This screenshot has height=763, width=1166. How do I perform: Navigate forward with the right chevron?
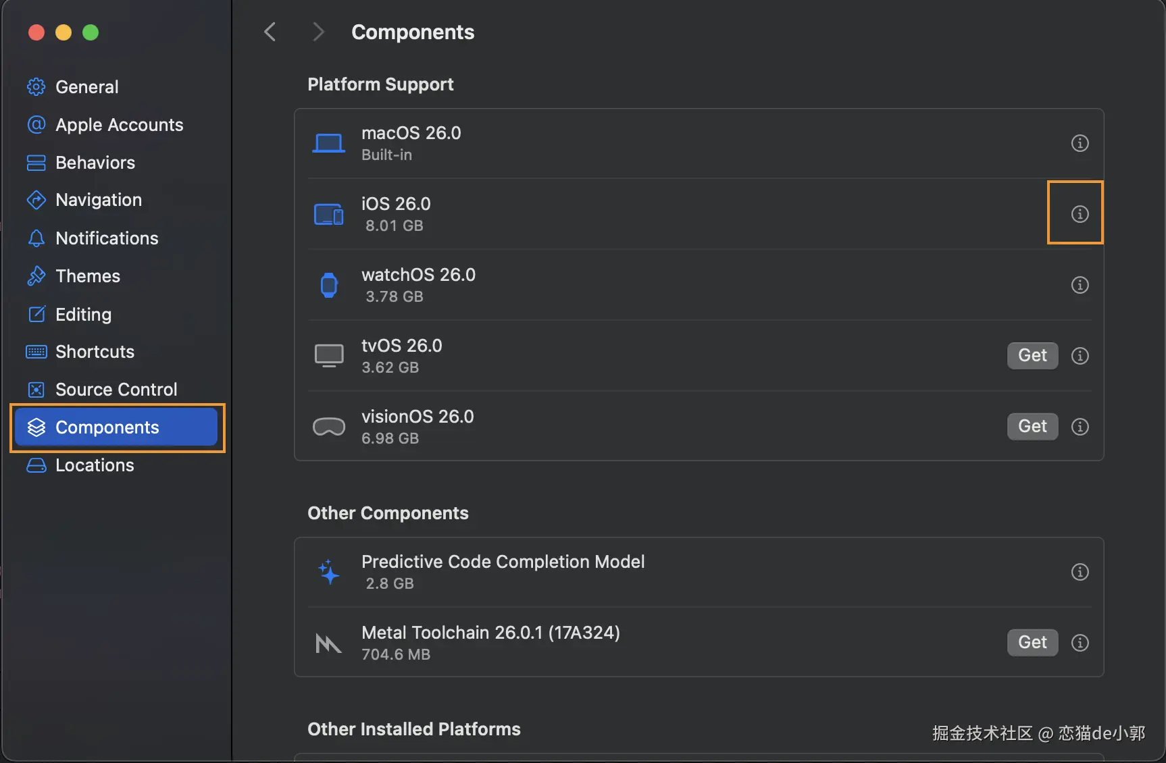tap(318, 32)
